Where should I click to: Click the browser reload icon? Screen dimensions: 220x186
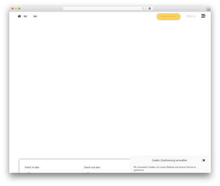tap(143, 9)
